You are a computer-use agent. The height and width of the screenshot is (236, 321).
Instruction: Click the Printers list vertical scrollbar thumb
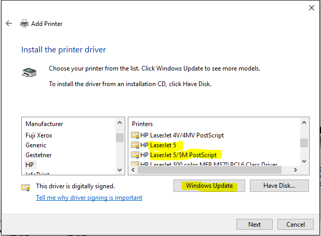coord(304,142)
